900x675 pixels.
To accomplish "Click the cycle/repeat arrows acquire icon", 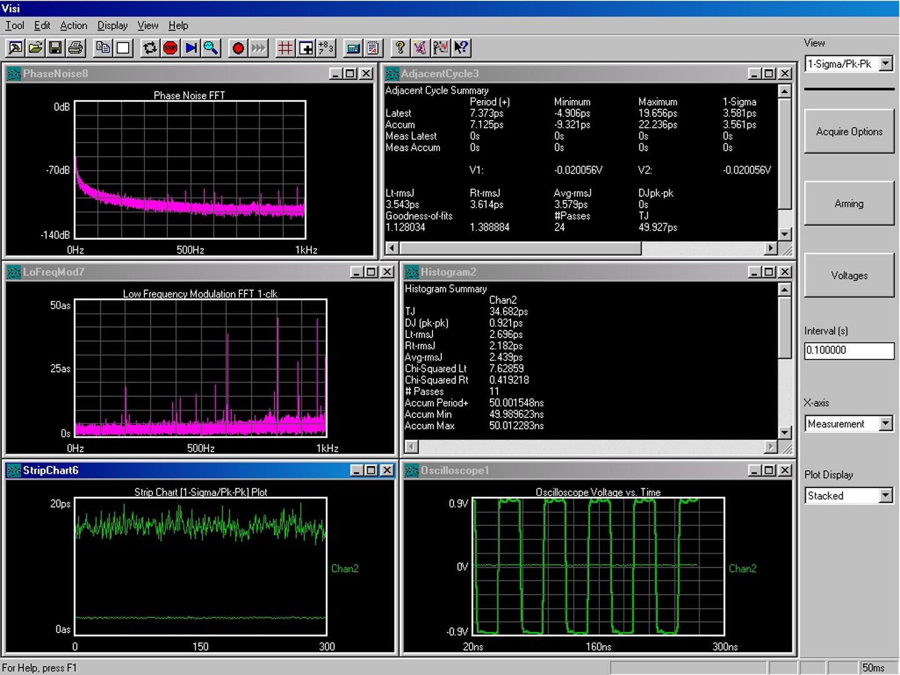I will click(150, 47).
